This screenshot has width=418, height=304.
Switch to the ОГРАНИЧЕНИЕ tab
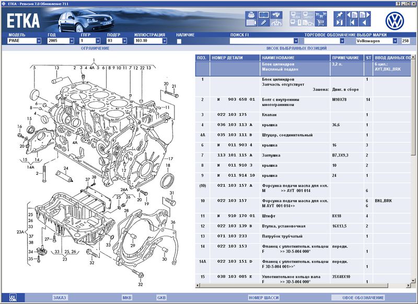95,48
